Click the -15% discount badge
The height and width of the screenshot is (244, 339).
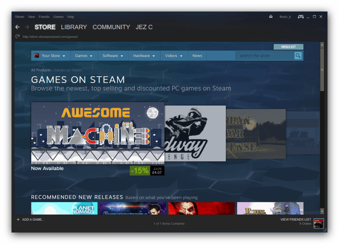(x=140, y=170)
